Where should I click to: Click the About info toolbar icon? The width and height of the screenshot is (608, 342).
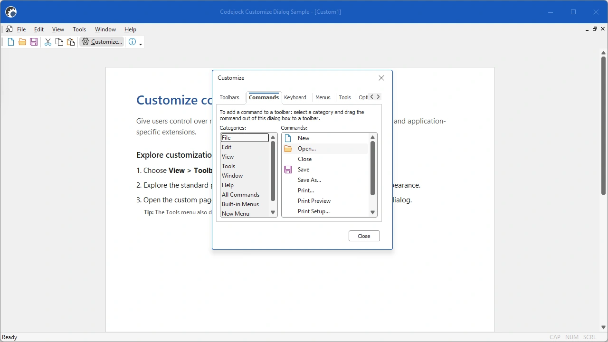132,42
